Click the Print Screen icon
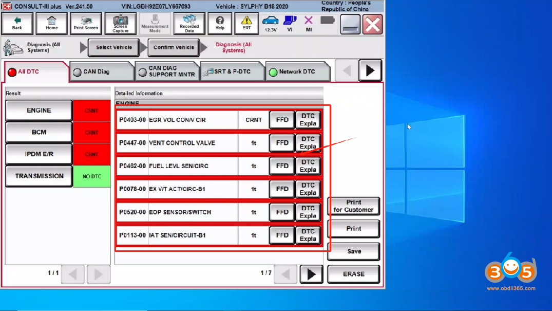The image size is (552, 311). pos(86,23)
